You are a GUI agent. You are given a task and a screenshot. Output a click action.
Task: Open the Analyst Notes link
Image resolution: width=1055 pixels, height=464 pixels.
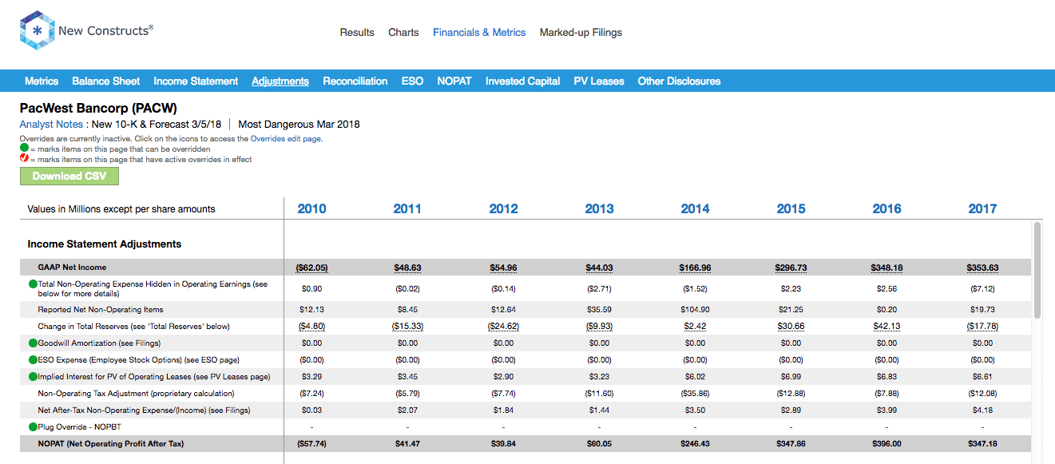point(51,124)
